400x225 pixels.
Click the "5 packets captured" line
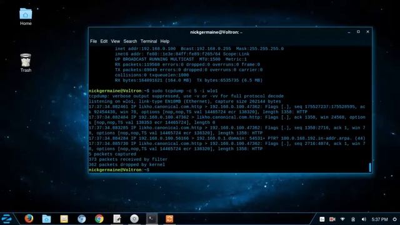(112, 154)
